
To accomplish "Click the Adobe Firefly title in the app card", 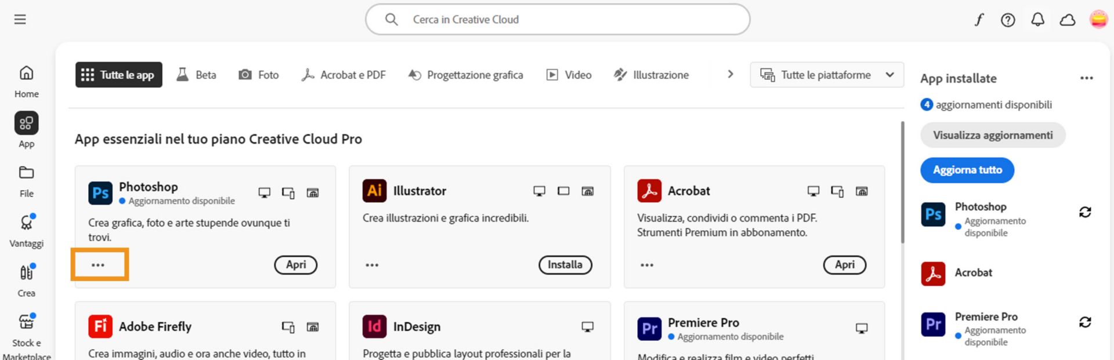I will [x=155, y=327].
